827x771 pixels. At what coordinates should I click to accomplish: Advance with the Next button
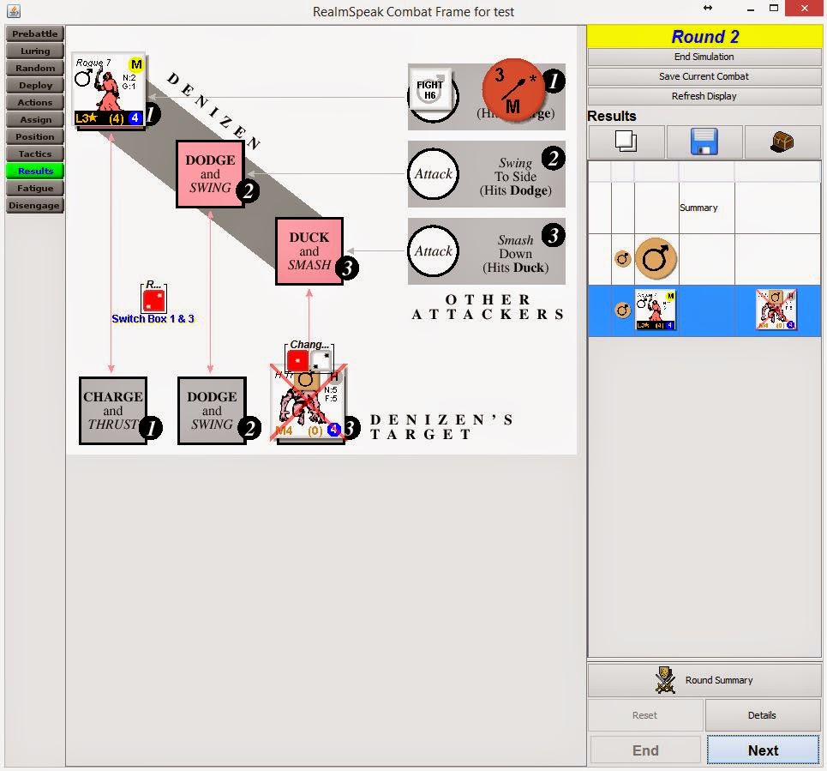point(764,750)
